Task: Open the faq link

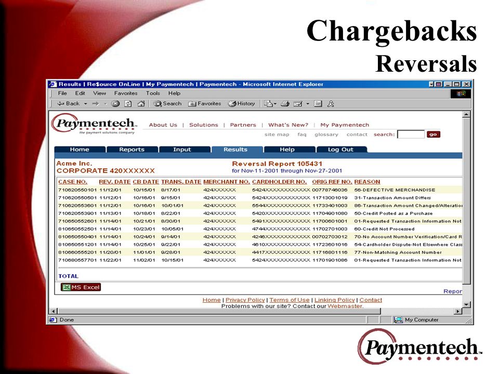Action: pos(302,135)
